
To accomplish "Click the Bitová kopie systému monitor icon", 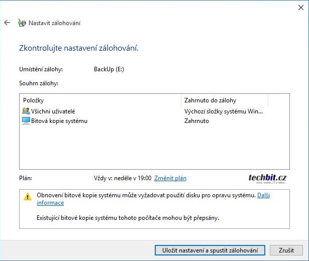I will tap(26, 121).
